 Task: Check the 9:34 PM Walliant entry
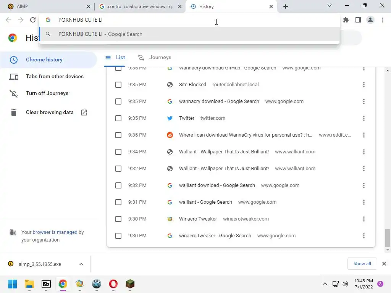[x=118, y=152]
